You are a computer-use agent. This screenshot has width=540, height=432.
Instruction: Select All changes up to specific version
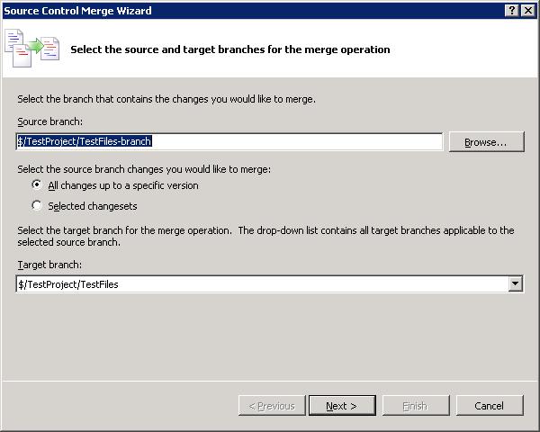(x=37, y=185)
